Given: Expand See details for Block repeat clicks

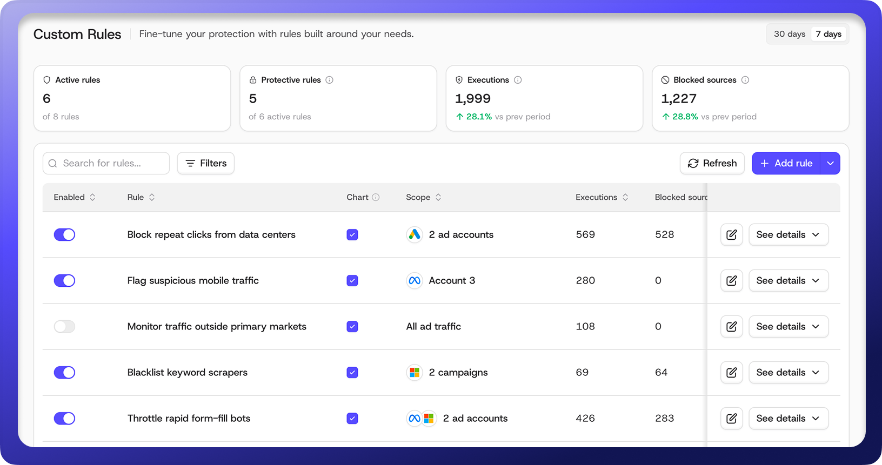Looking at the screenshot, I should click(789, 234).
